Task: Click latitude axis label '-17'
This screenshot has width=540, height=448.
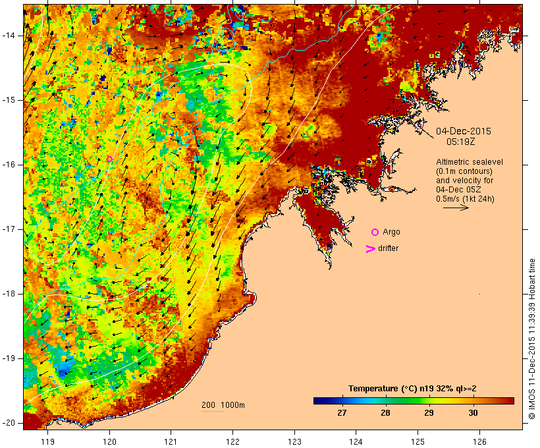Action: click(8, 229)
